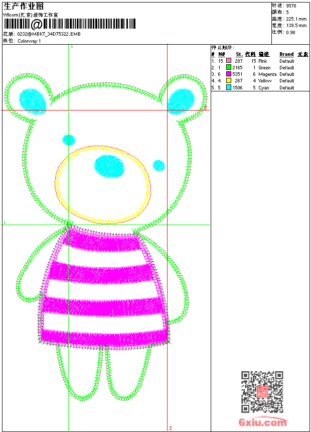
Task: Click the 生产作业图 title heading
Action: pos(24,6)
